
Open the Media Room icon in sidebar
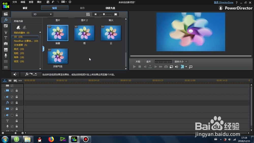pos(6,14)
